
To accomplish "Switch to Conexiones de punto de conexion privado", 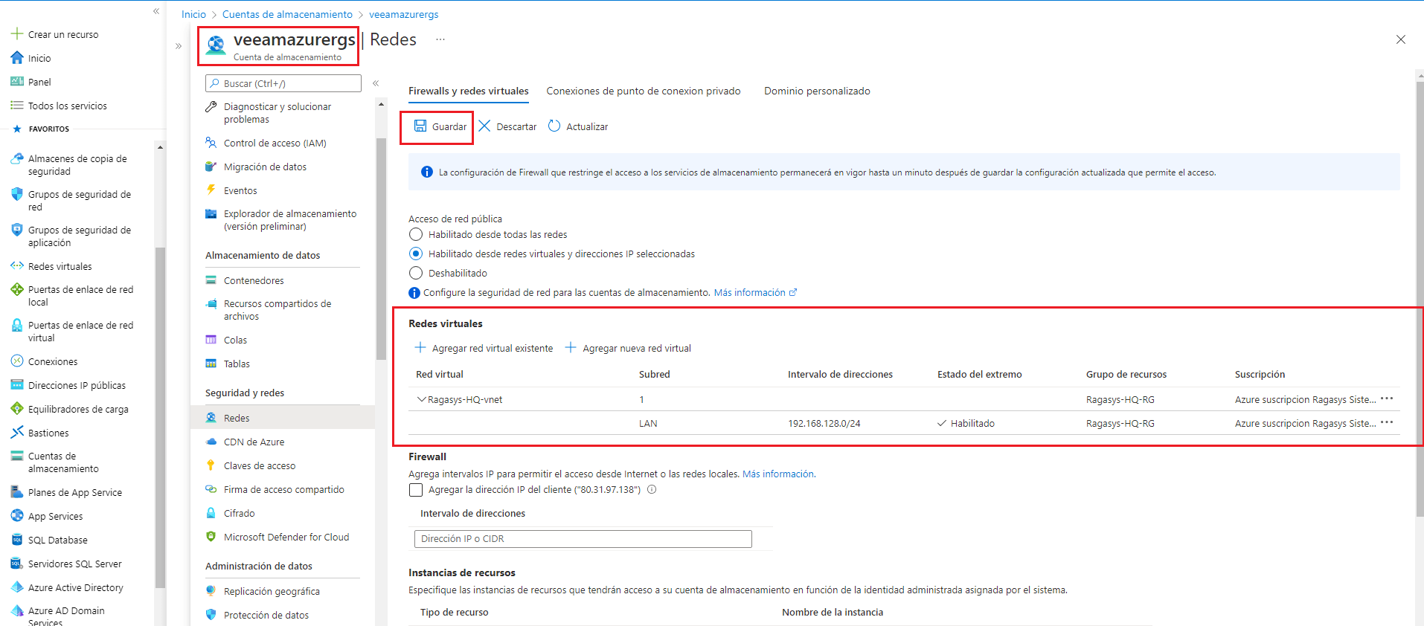I will 644,91.
